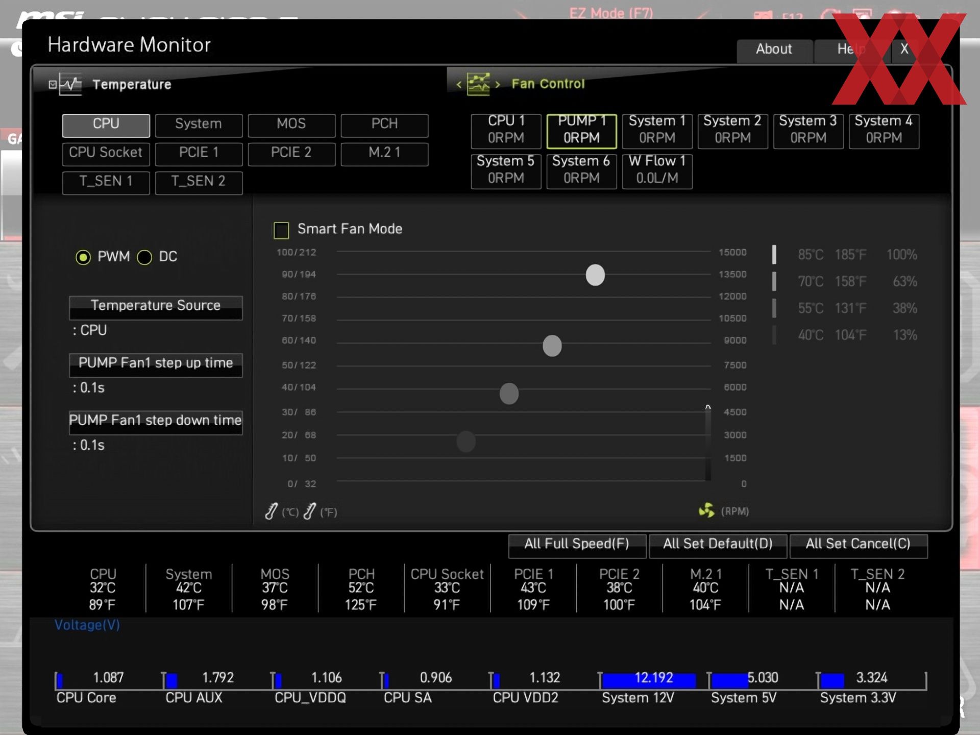980x735 pixels.
Task: Select the PCIE 2 temperature button
Action: pyautogui.click(x=291, y=154)
